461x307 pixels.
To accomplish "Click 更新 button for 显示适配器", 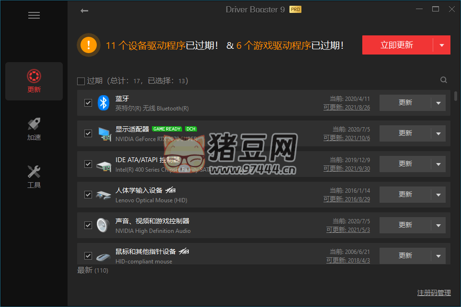I will [x=405, y=133].
